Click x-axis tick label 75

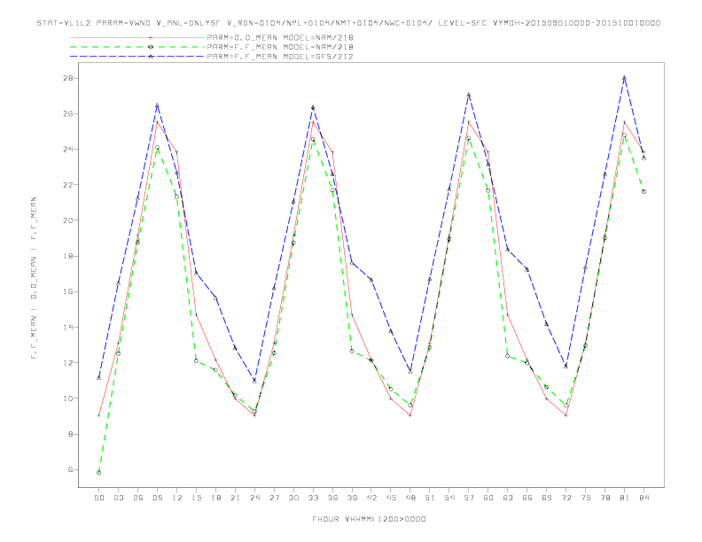click(x=586, y=498)
